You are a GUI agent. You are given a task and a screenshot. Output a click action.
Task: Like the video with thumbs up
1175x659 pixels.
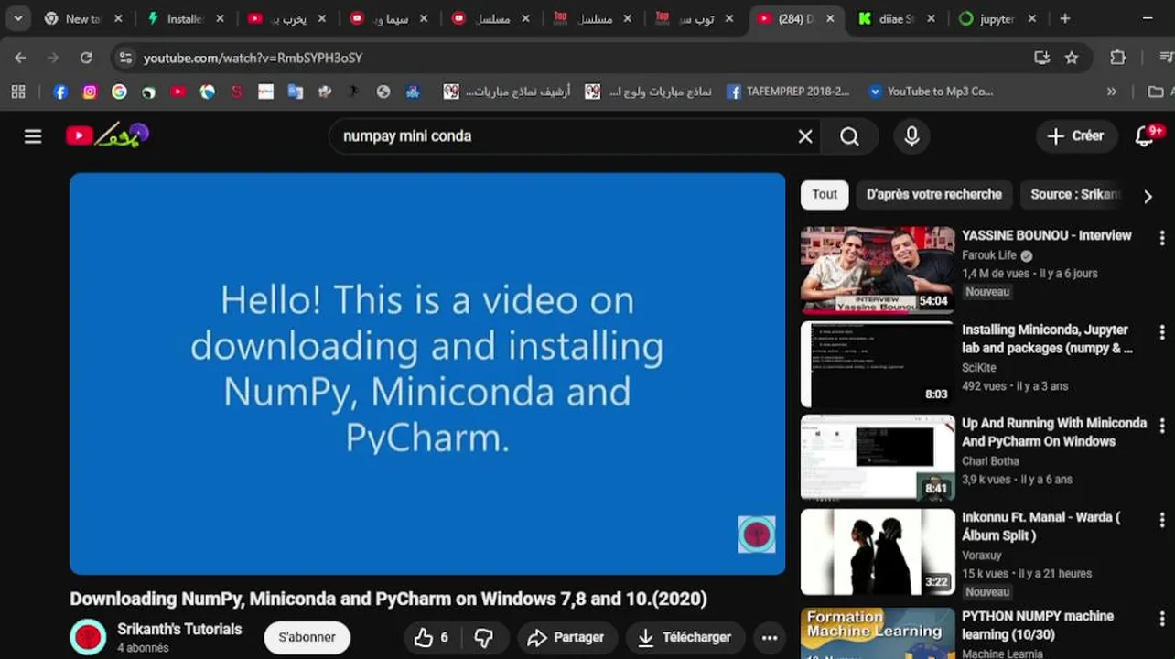tap(431, 637)
